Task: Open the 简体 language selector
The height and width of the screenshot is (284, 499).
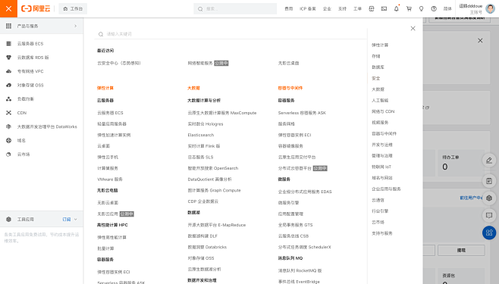Action: pos(447,9)
